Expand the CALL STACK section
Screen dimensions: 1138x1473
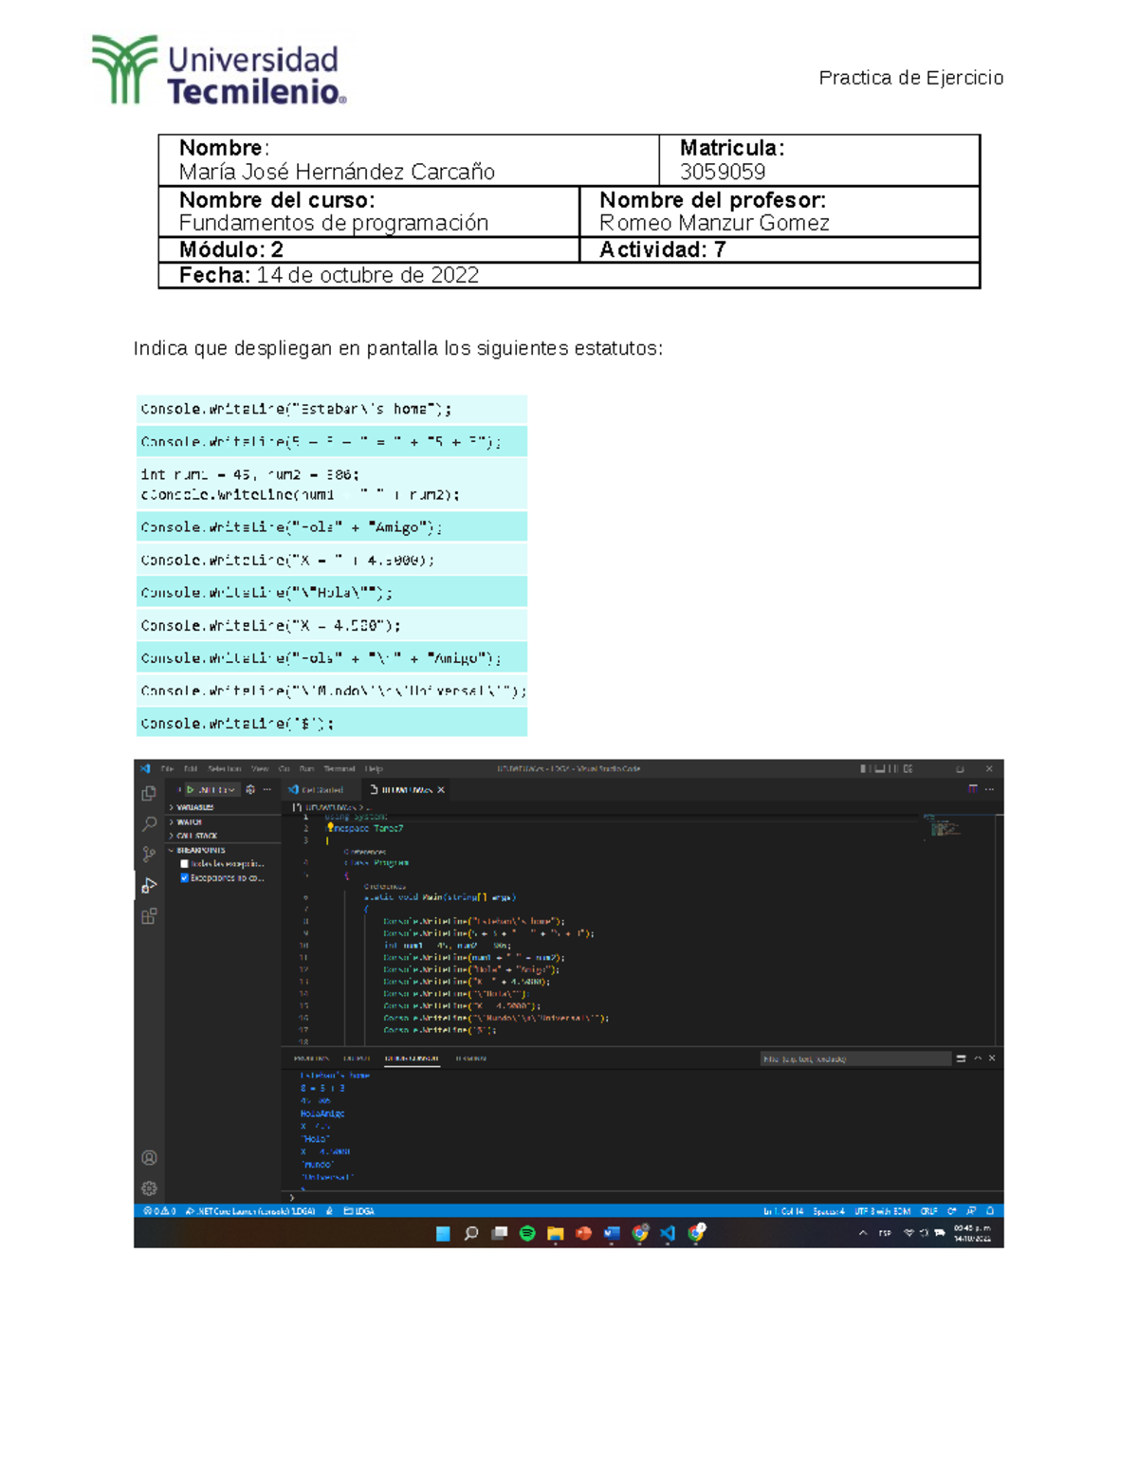pos(196,836)
